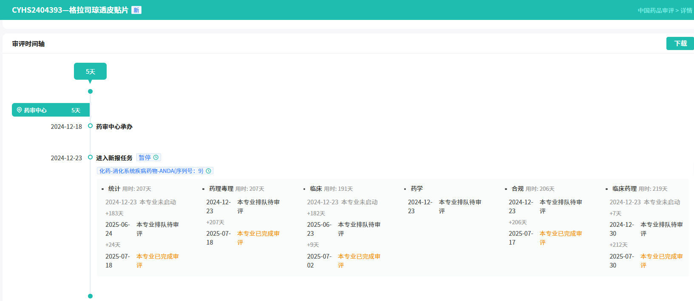This screenshot has height=301, width=694.
Task: Click the clock icon after the ANDA sequence tag
Action: pos(208,171)
